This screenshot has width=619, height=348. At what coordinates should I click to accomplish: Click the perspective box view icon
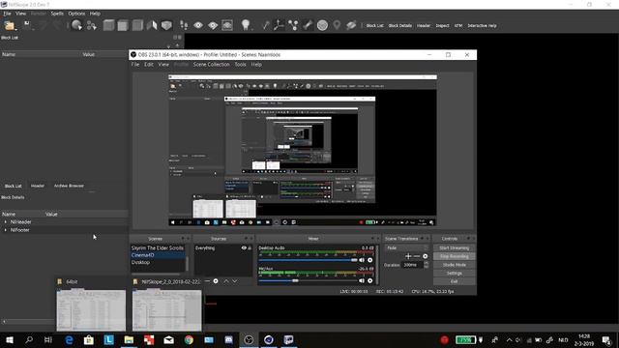[x=166, y=26]
